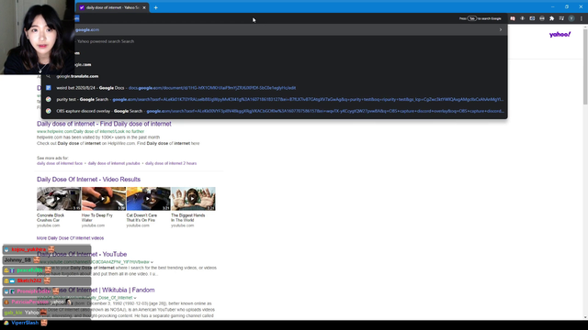Click the red extension icon in toolbar
This screenshot has height=330, width=588.
click(x=513, y=18)
